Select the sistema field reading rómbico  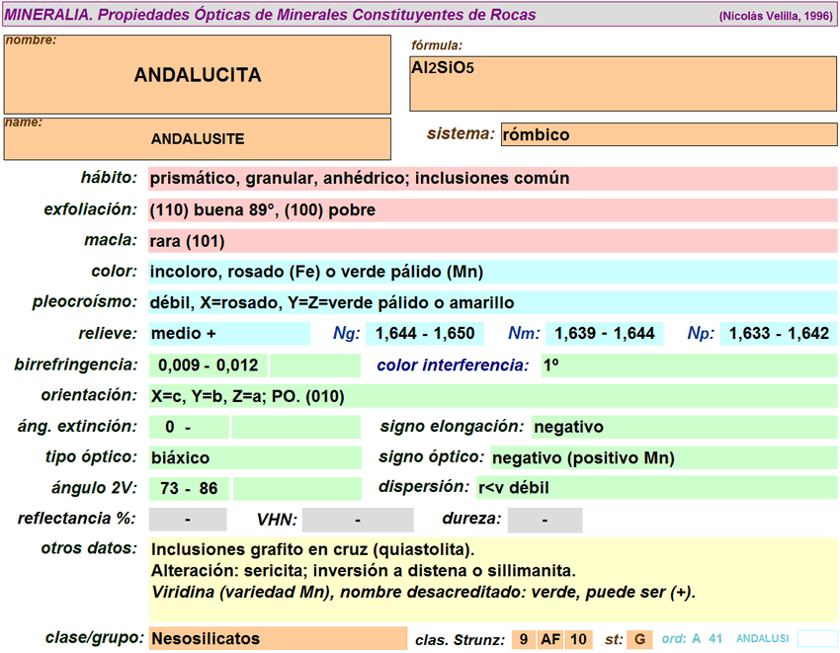click(x=668, y=134)
